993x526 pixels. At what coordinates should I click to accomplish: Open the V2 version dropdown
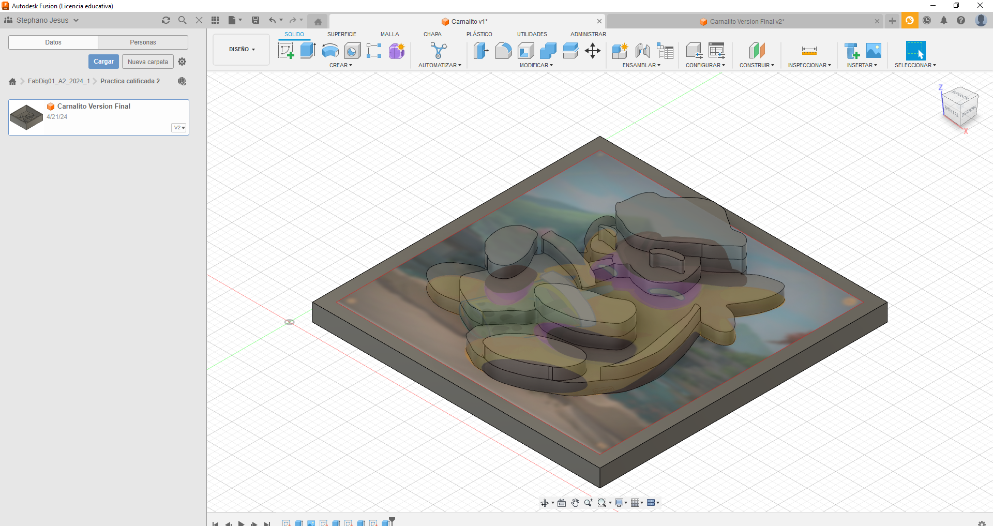click(x=179, y=128)
